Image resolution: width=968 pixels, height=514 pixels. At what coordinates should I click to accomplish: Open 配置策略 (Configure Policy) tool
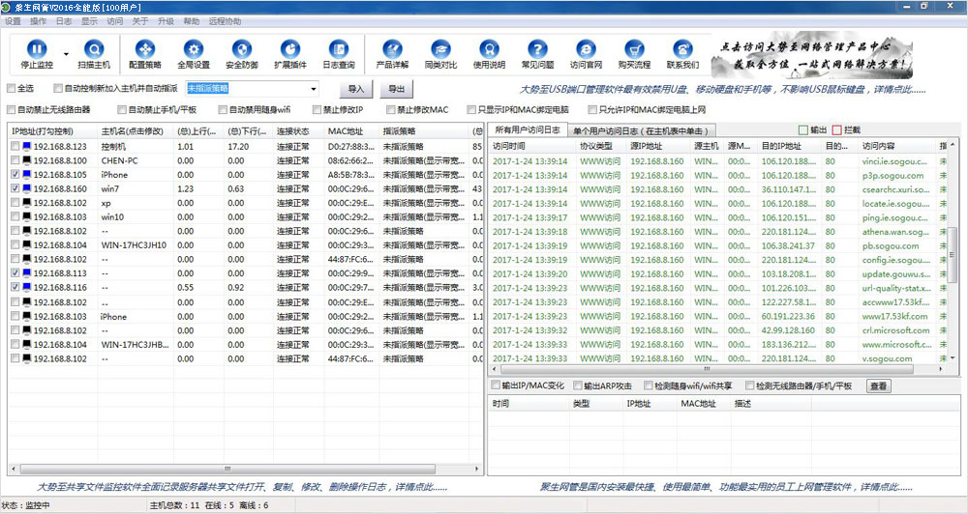(x=145, y=50)
